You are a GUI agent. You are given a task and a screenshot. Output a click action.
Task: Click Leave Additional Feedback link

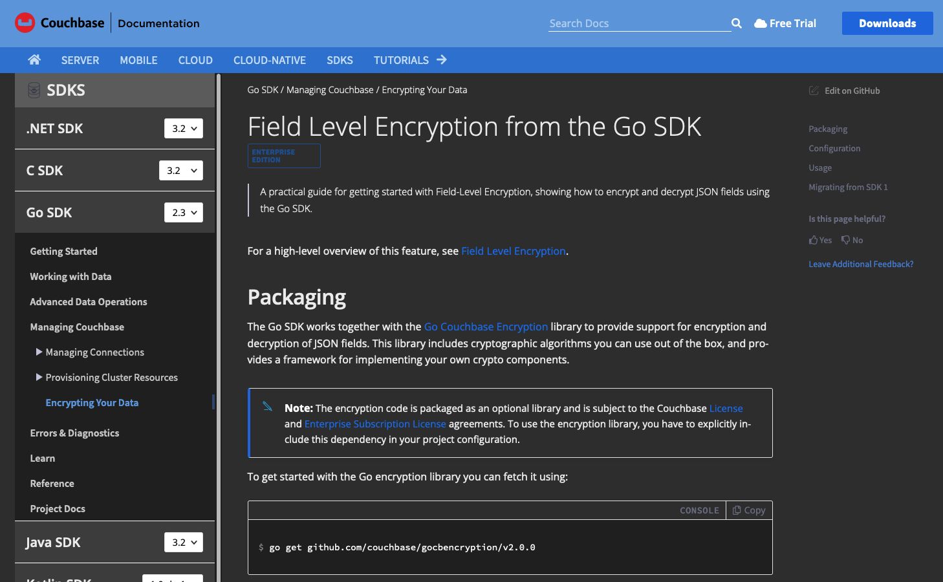point(861,264)
